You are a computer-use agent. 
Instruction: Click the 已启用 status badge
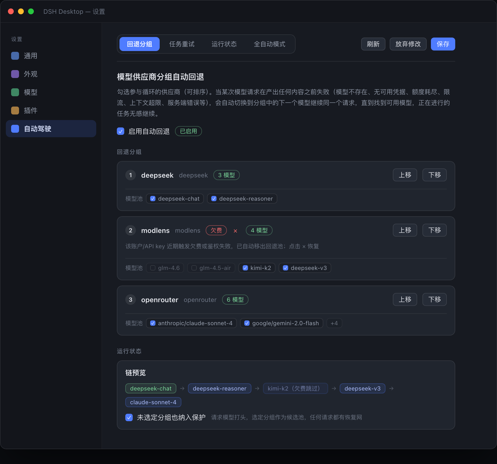188,131
